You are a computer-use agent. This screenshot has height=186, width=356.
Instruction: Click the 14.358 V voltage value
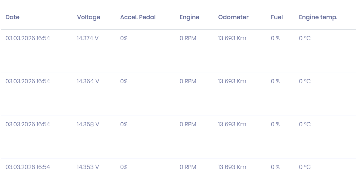88,124
